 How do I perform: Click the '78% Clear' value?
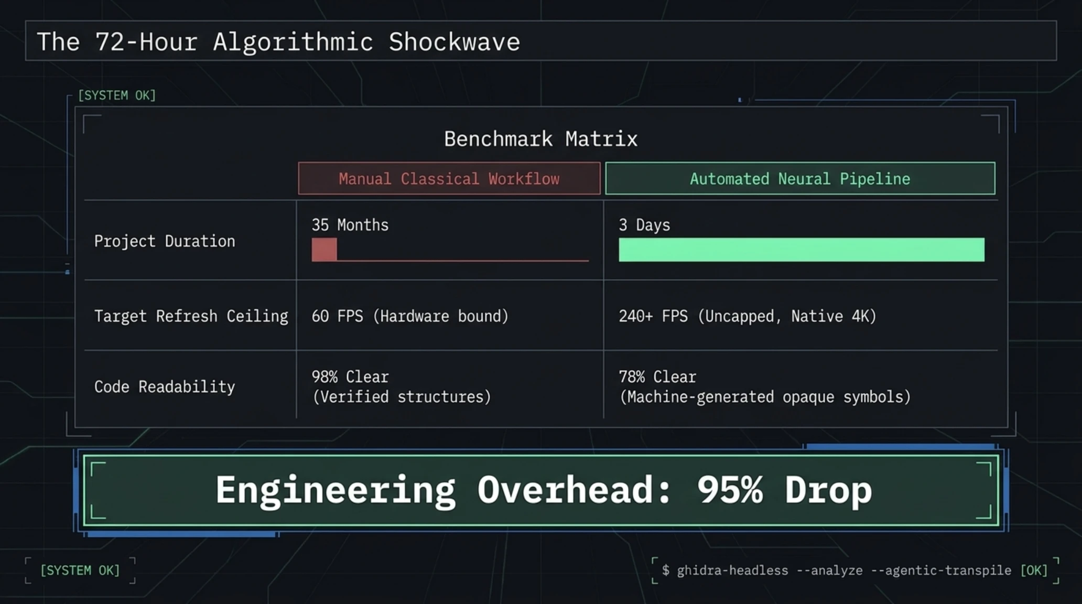tap(657, 377)
